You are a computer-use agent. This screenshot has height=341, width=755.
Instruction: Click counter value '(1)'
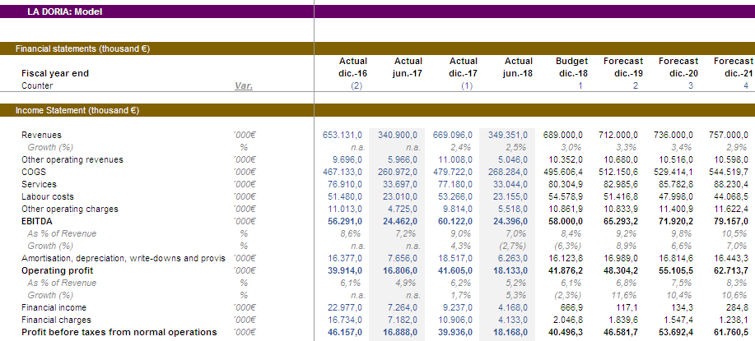[467, 85]
